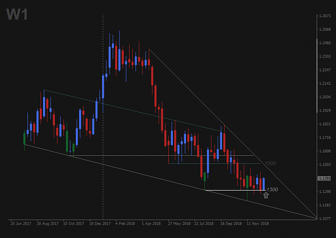Click the 1300 level label
This screenshot has width=336, height=238.
click(x=273, y=189)
